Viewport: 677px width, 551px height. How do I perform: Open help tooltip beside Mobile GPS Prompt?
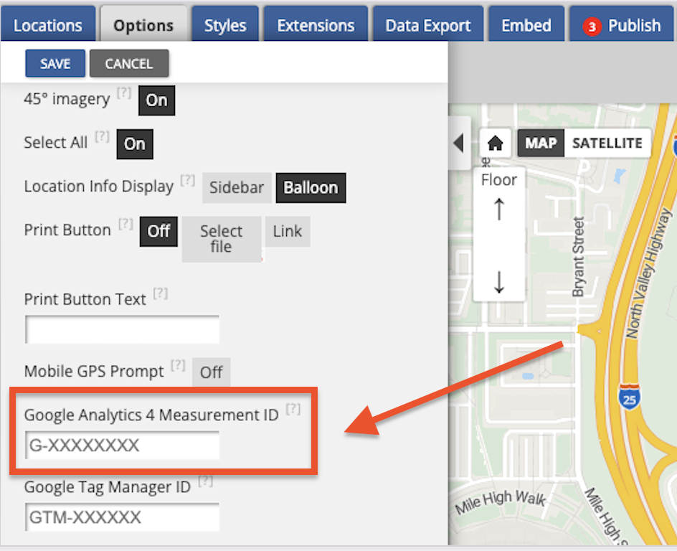(178, 366)
